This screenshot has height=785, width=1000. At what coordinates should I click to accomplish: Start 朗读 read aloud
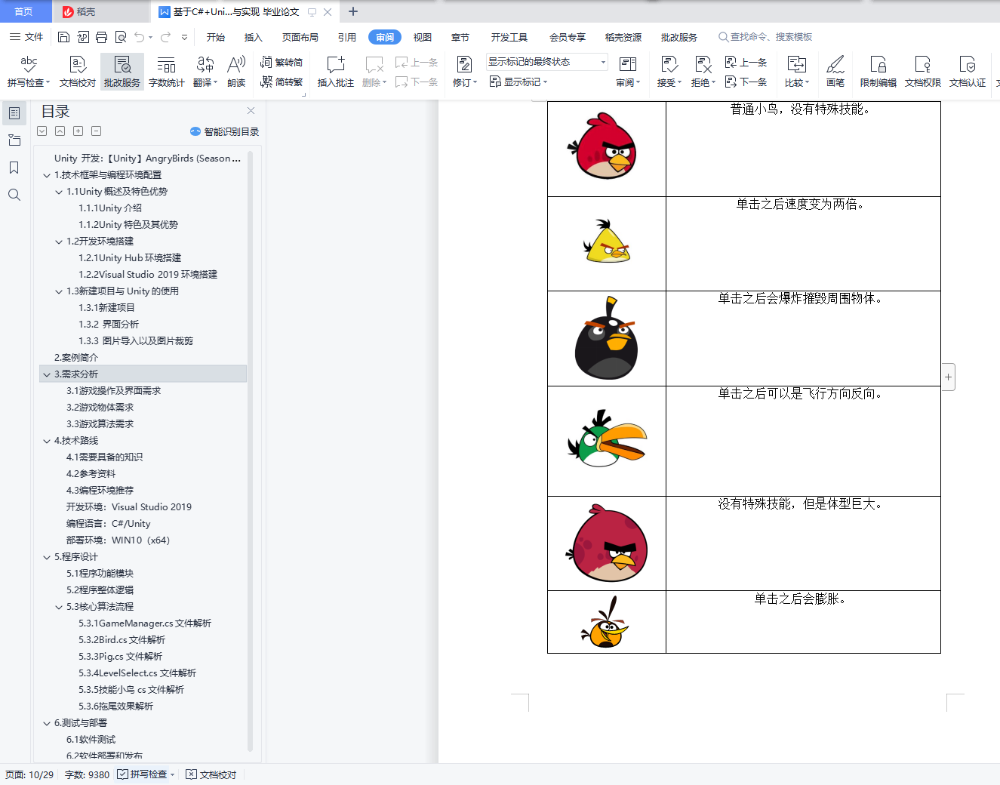coord(236,72)
